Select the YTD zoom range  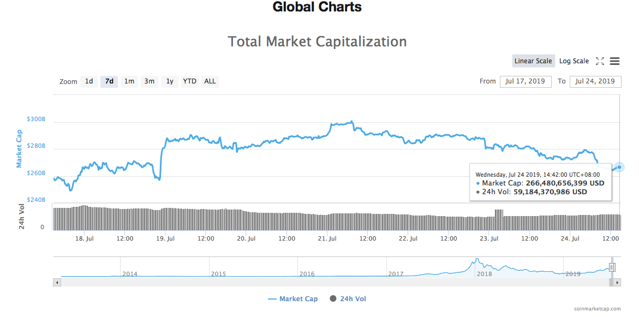189,82
